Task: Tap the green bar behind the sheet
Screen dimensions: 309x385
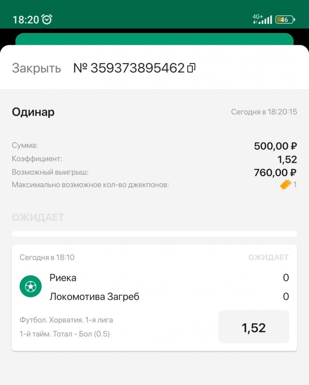Action: coord(154,39)
